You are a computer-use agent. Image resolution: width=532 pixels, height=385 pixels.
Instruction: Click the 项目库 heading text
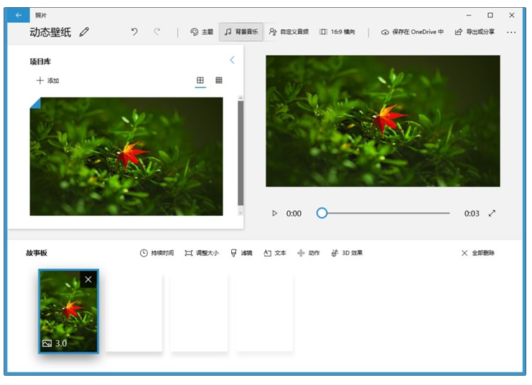40,62
